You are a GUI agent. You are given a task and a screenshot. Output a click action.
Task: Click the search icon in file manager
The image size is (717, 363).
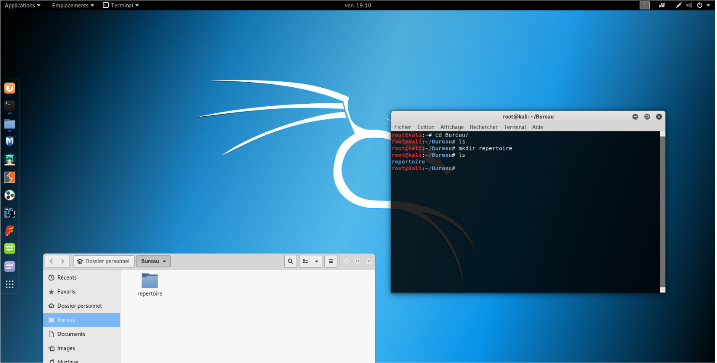click(x=291, y=261)
